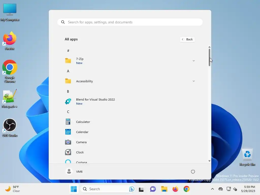Viewport: 260px width, 195px height.
Task: Open the Accessibility folder icon
Action: pos(68,81)
